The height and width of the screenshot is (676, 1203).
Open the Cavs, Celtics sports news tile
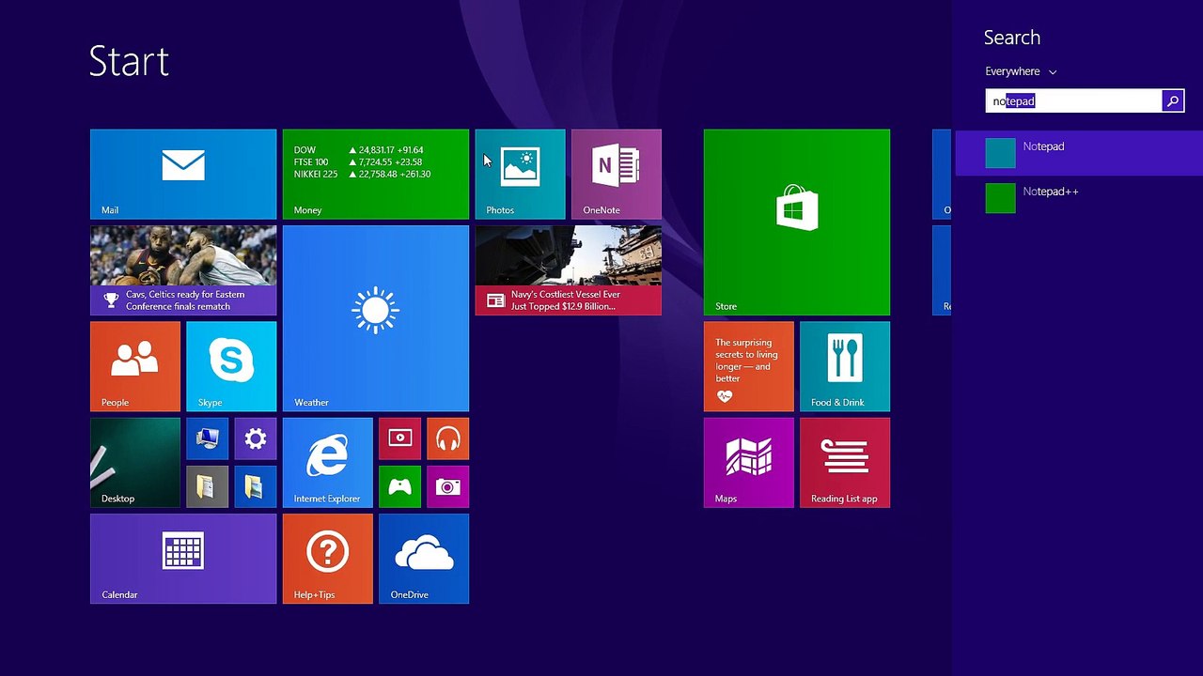click(183, 270)
